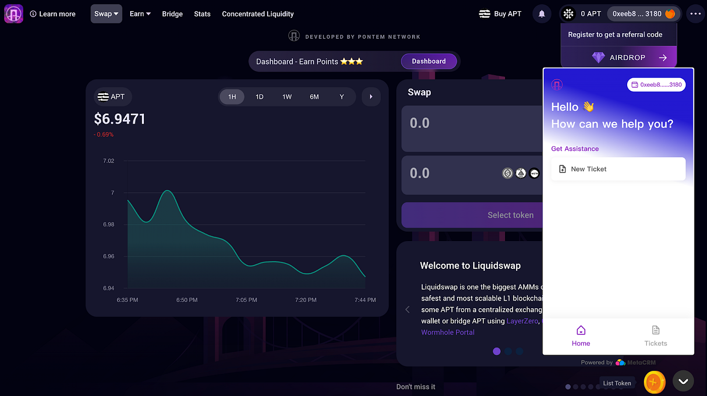Select the Y chart timeframe

(342, 96)
